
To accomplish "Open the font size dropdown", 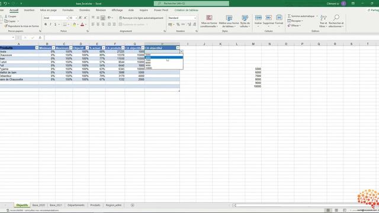I will click(76, 18).
